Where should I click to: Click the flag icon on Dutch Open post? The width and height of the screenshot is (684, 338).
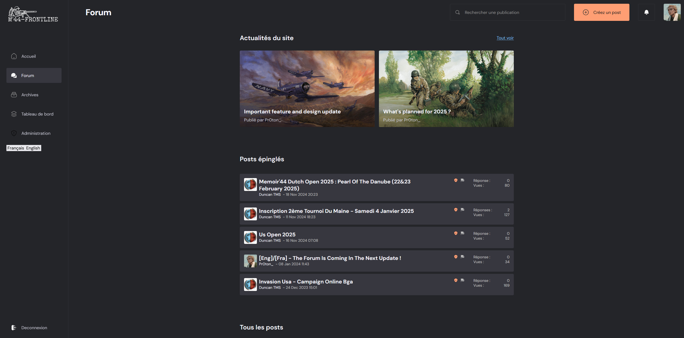(x=462, y=180)
